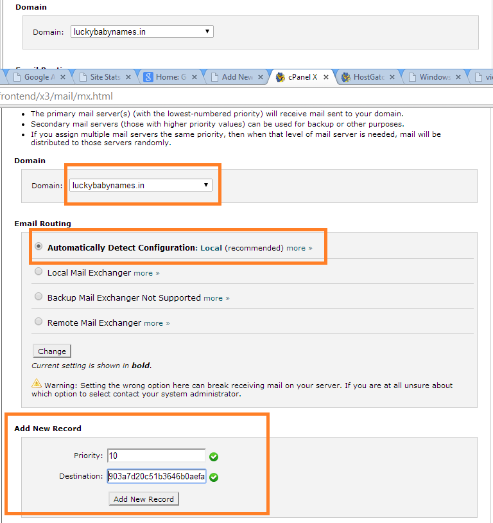
Task: Close the Site Stats tab
Action: [x=128, y=77]
